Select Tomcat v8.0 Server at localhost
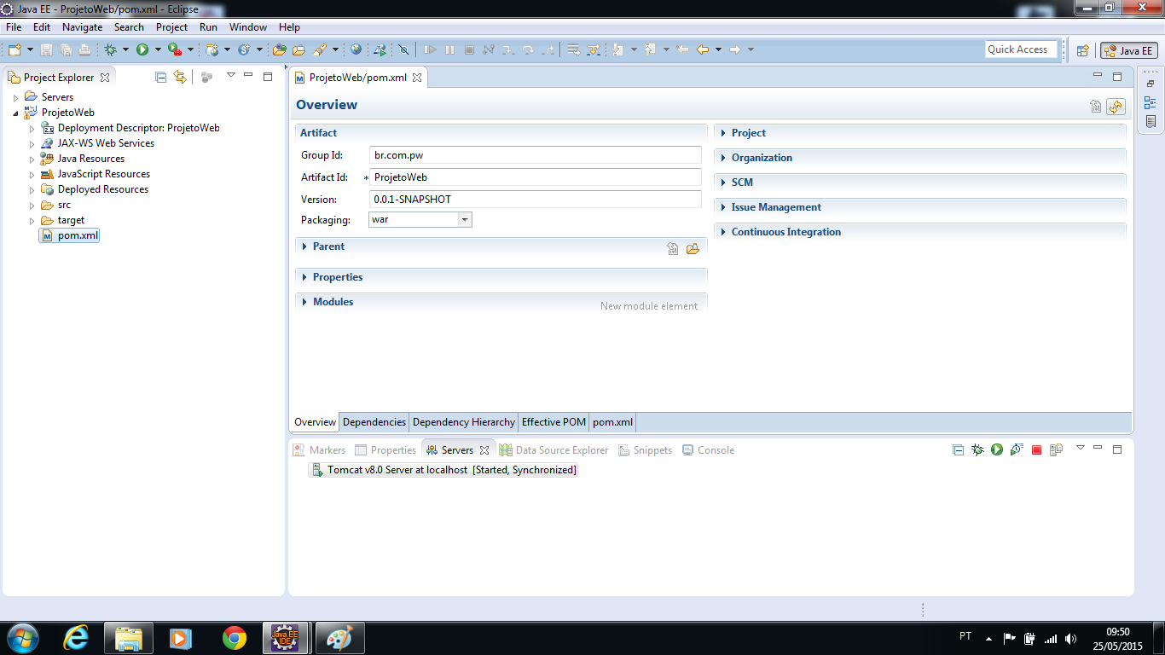Image resolution: width=1165 pixels, height=655 pixels. 443,470
